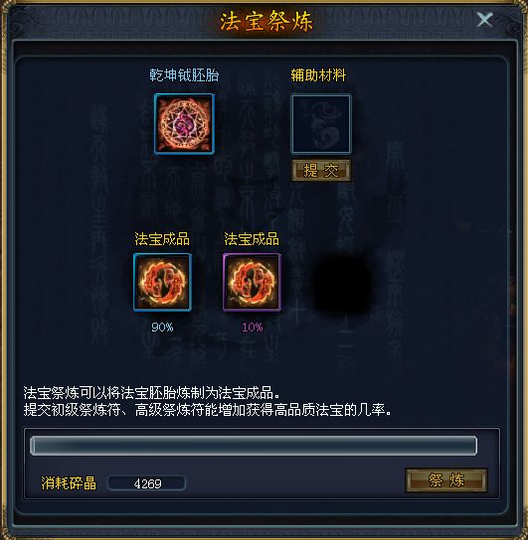
Task: Click the refining progress bar
Action: coord(254,446)
